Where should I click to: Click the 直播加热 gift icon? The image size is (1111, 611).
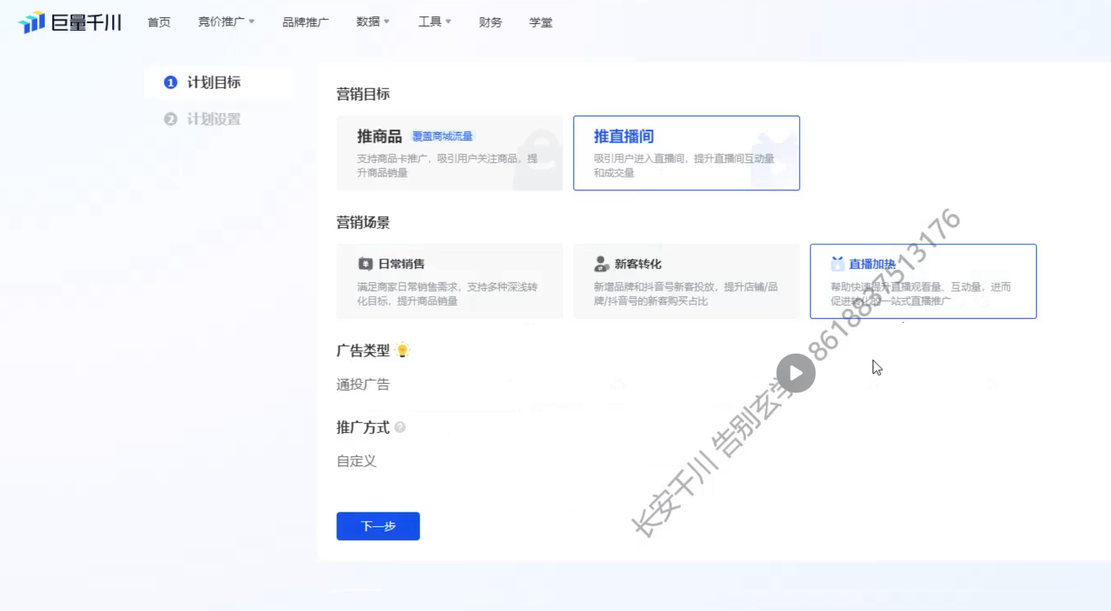pos(837,264)
